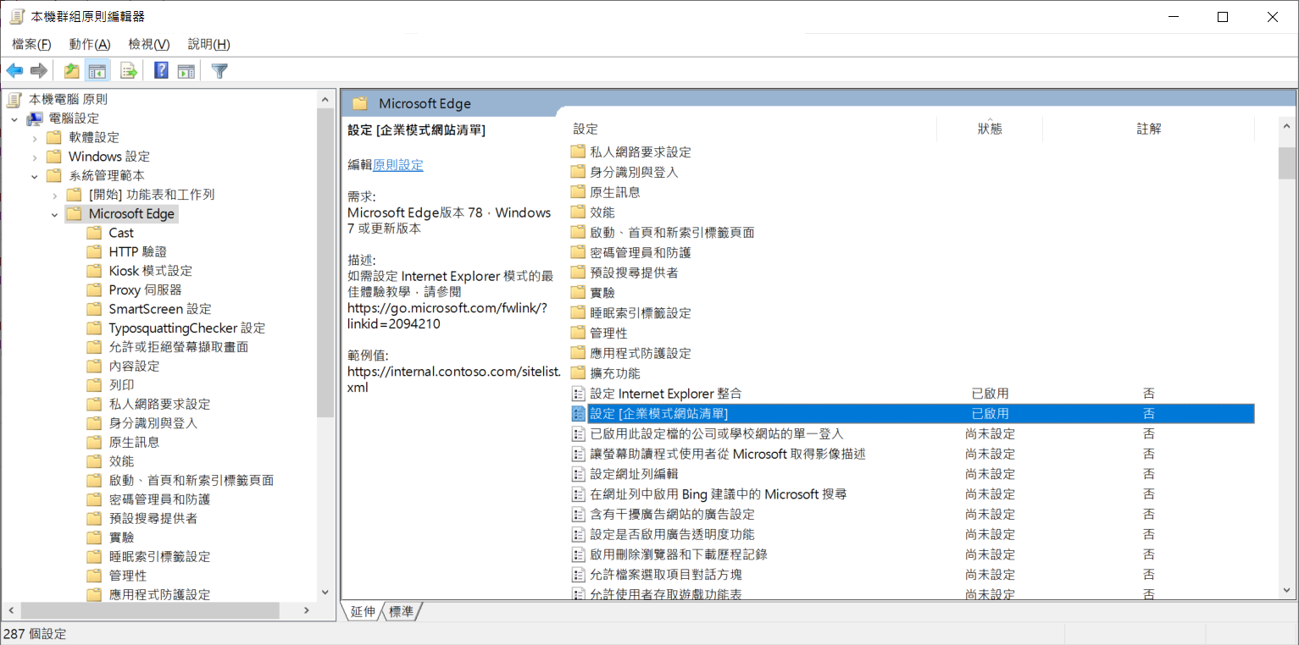
Task: Switch to the 標準 tab
Action: tap(401, 611)
